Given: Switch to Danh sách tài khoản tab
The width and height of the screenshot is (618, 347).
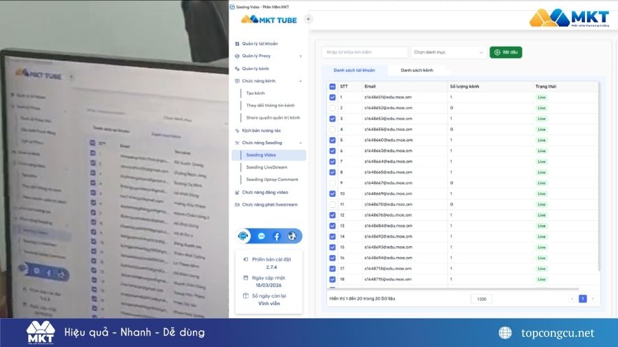Looking at the screenshot, I should tap(354, 70).
